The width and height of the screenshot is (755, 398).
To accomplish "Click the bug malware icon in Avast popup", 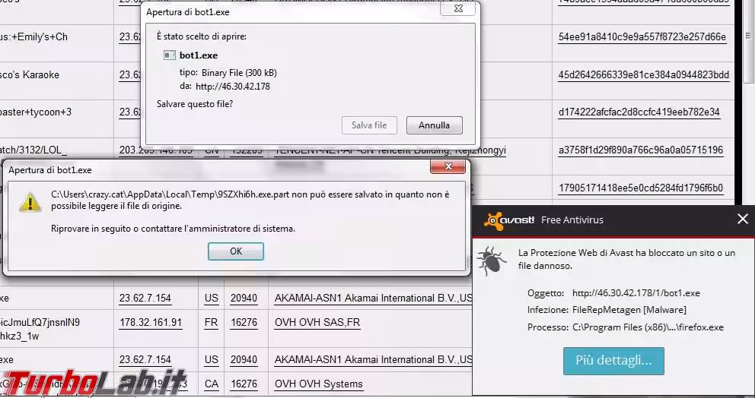I will [x=492, y=261].
